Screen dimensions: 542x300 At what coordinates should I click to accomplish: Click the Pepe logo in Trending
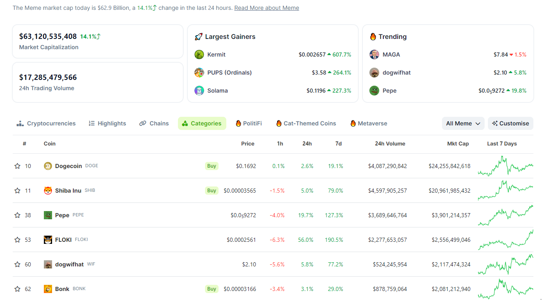click(x=374, y=91)
